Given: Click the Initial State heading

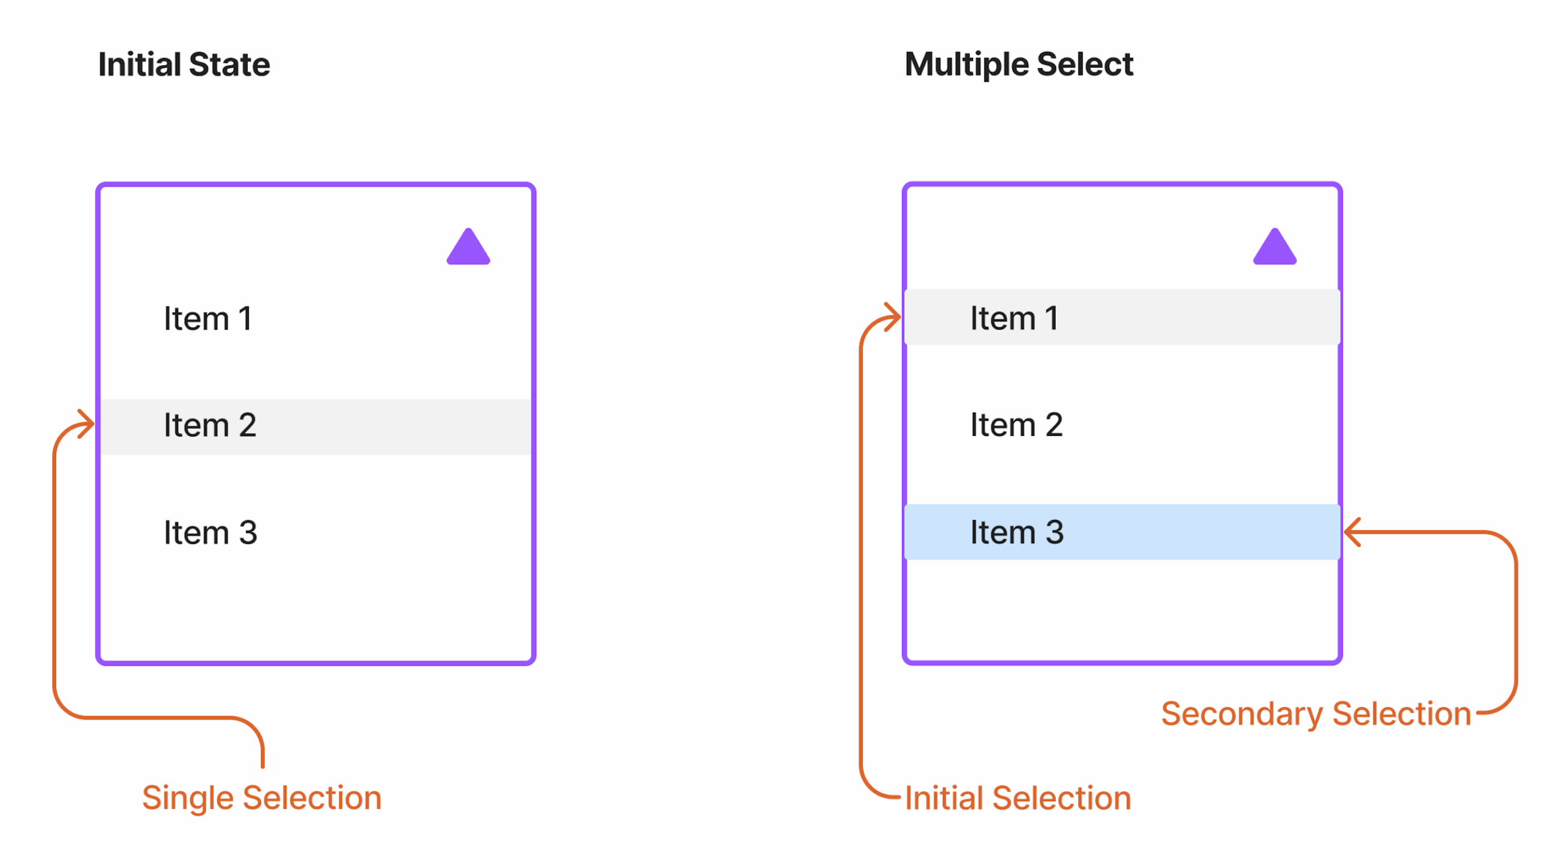Looking at the screenshot, I should click(184, 65).
